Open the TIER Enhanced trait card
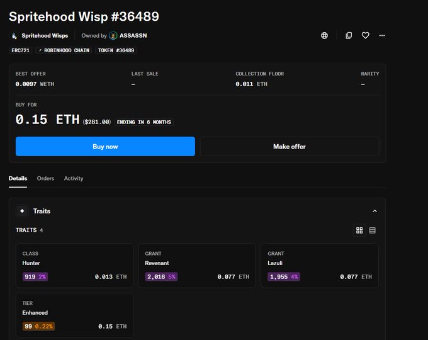 click(74, 315)
